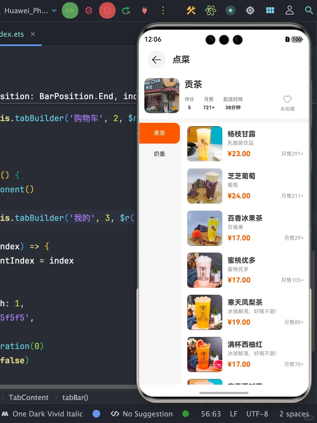Tap the 杨枝甘露 drink image
Screen dimensions: 317x423
[x=205, y=144]
